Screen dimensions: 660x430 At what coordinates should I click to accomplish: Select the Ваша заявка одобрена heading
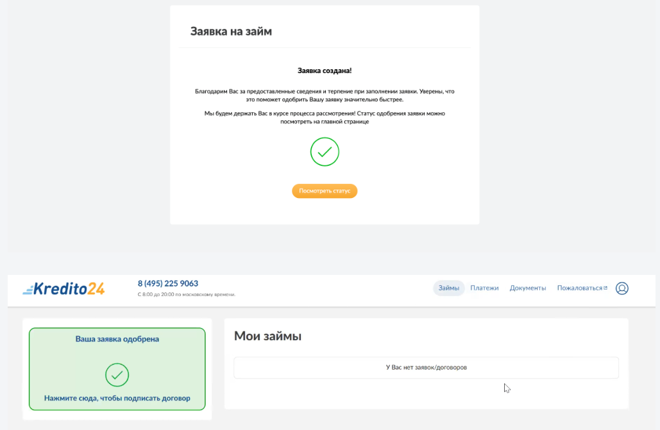[x=117, y=339]
